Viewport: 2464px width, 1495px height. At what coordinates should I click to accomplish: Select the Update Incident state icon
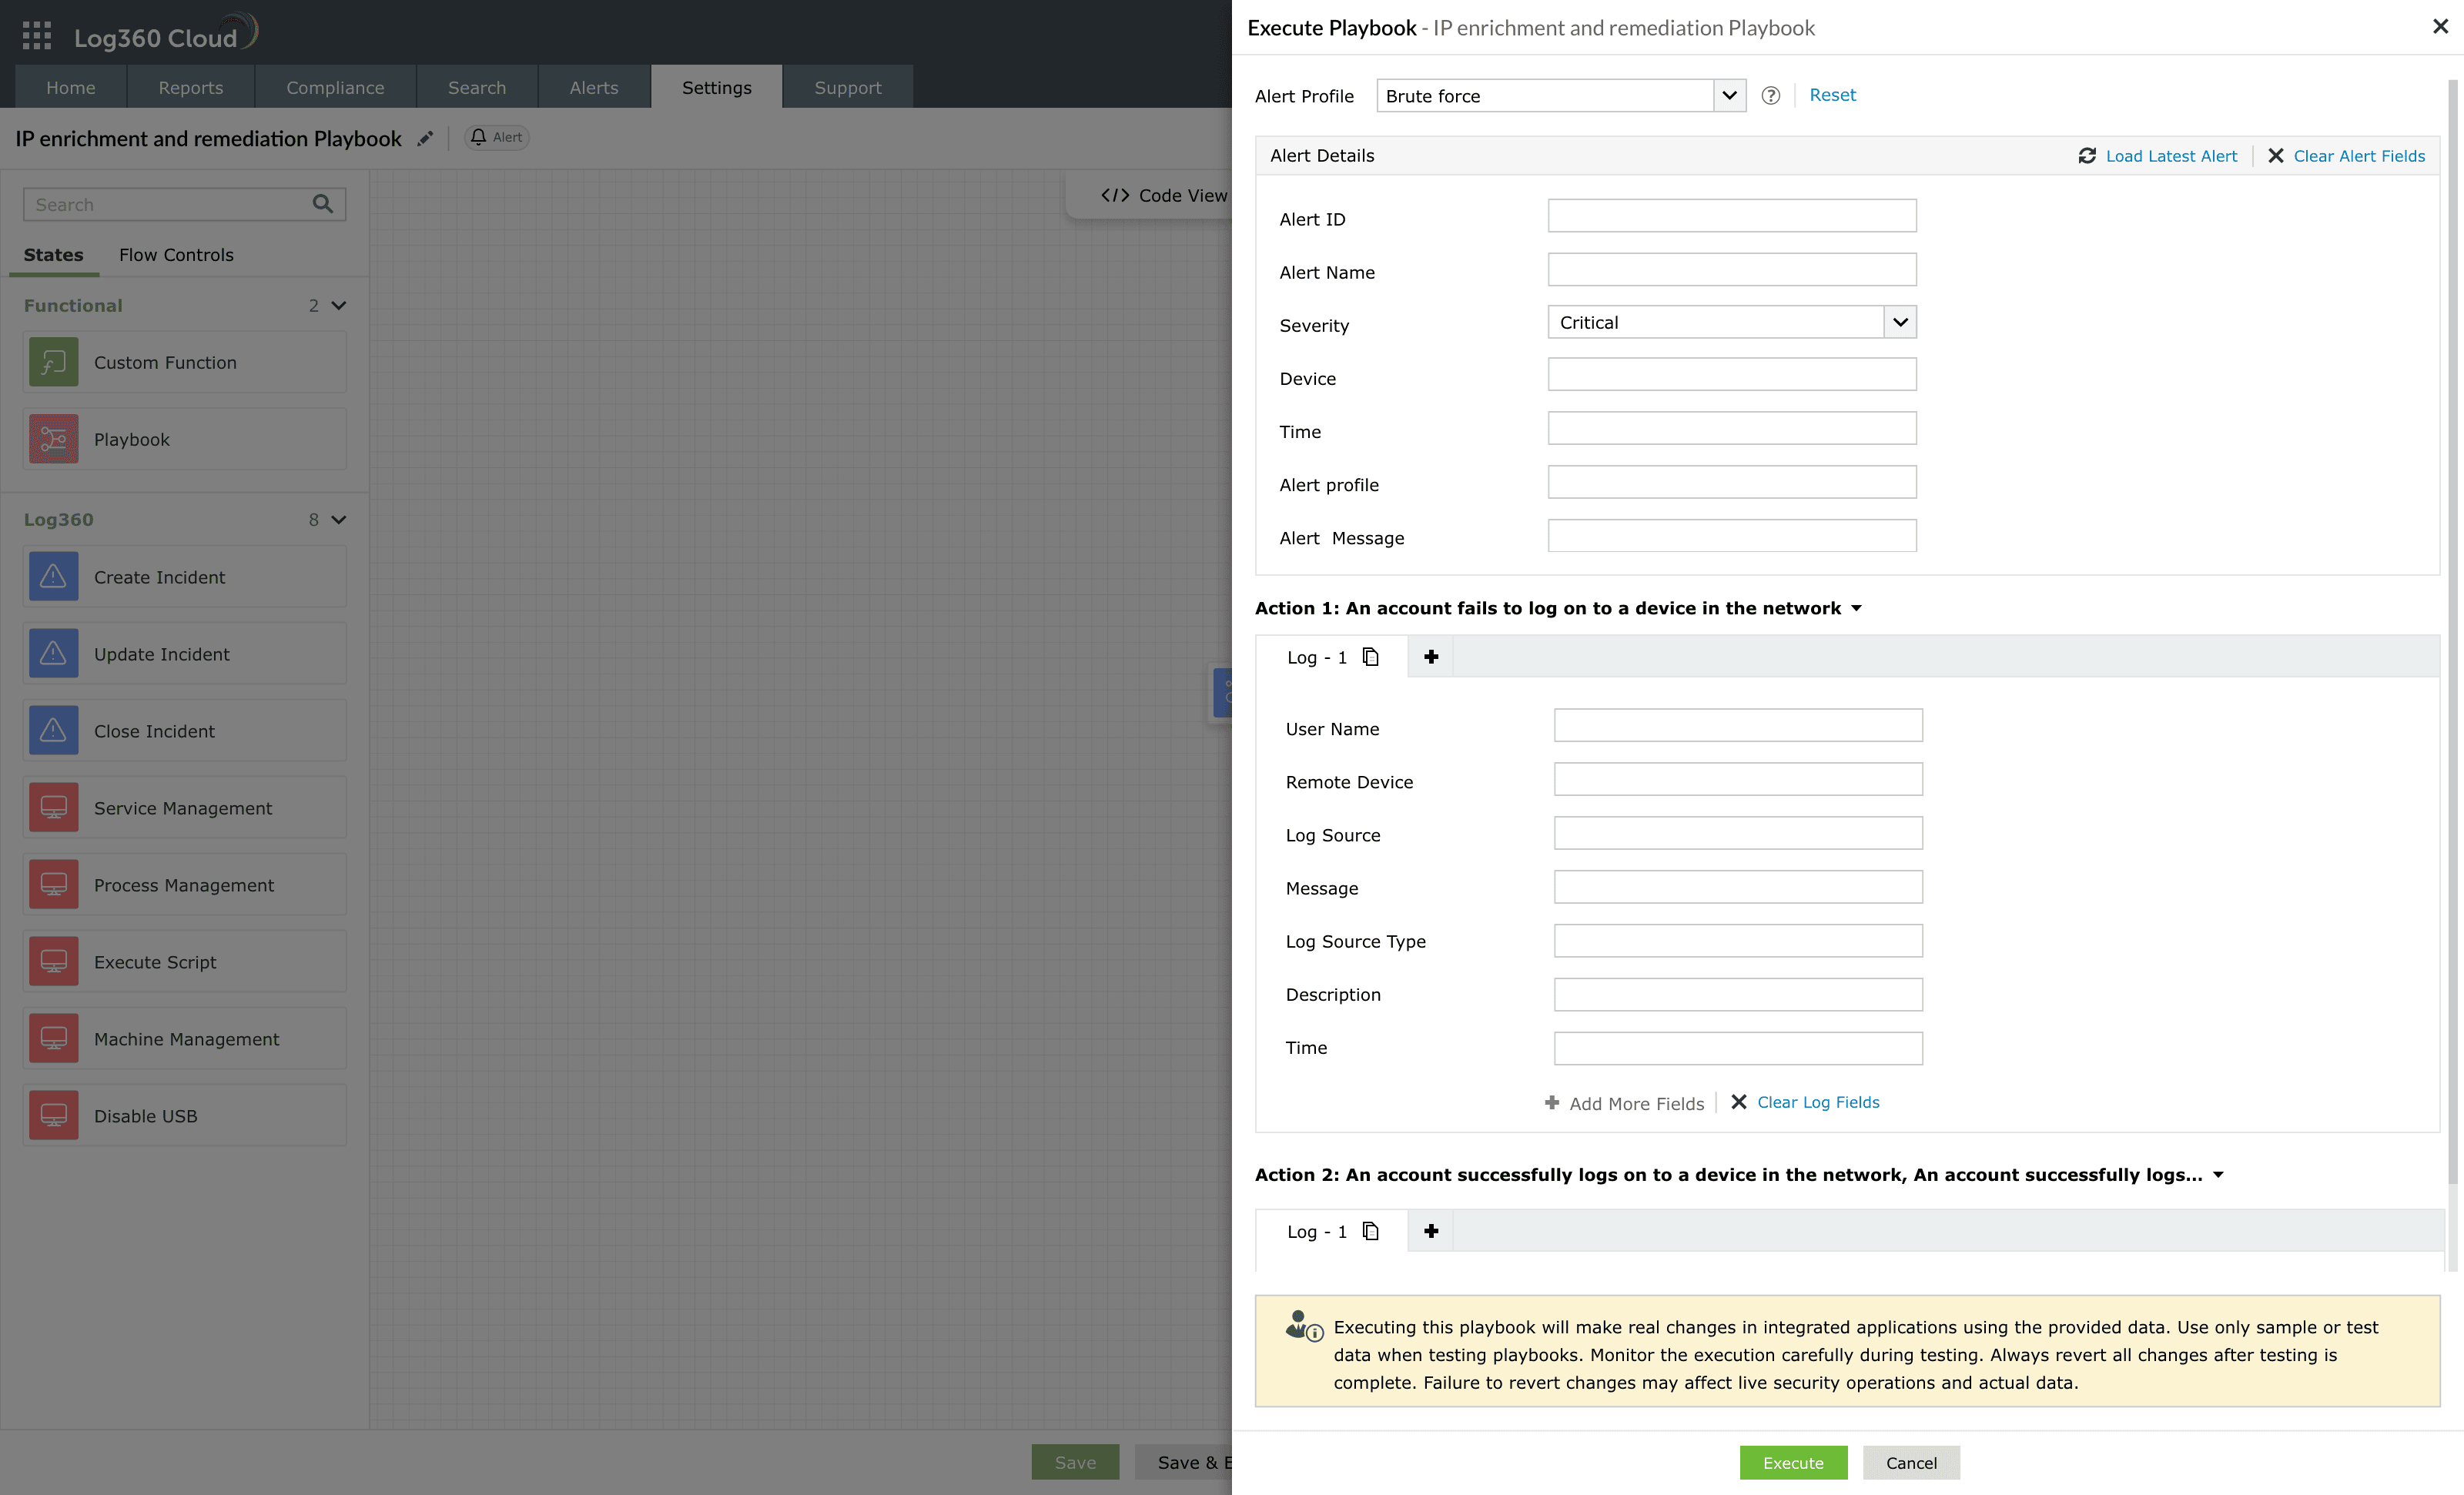coord(54,654)
